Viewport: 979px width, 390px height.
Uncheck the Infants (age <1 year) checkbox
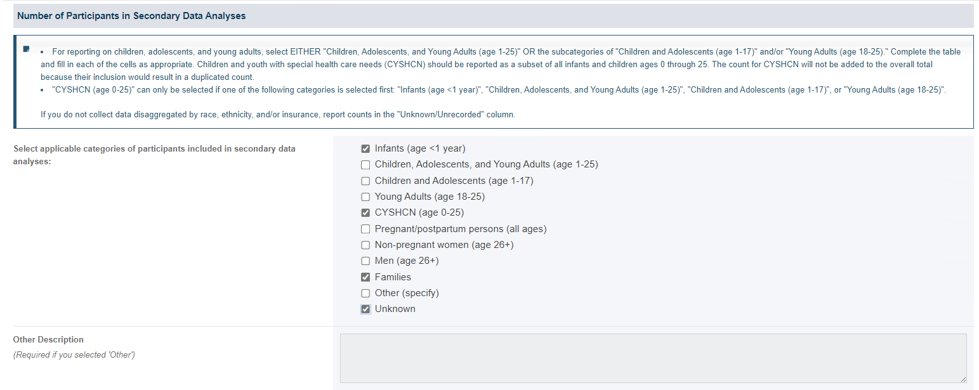[x=365, y=148]
